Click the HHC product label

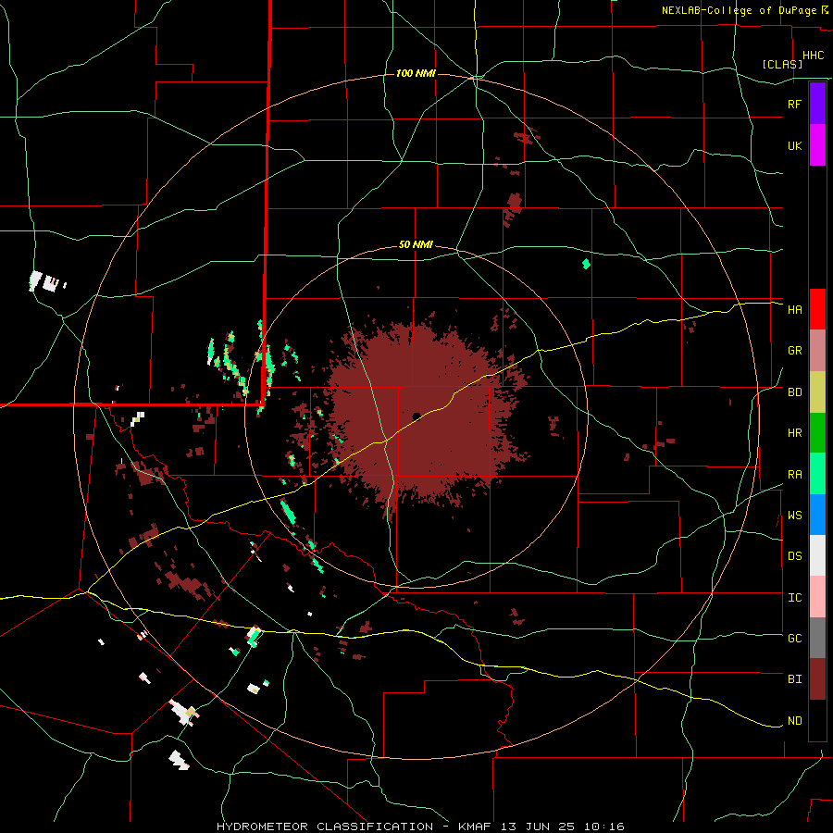coord(813,56)
